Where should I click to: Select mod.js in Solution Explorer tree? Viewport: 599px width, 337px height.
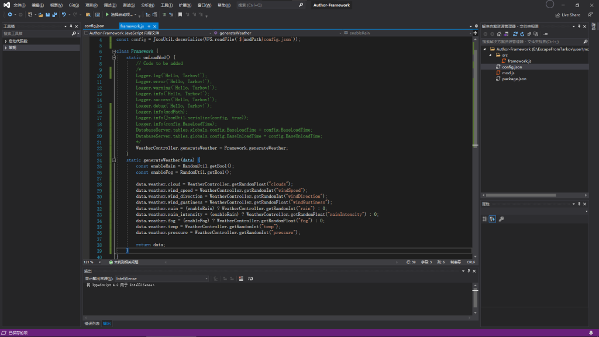[508, 73]
